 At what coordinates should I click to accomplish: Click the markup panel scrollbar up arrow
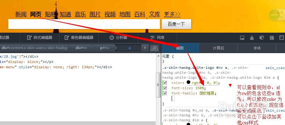(158, 56)
